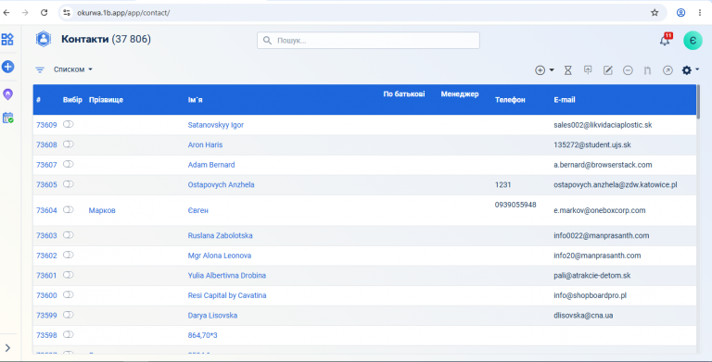Toggle selection for contact 73600
Image resolution: width=712 pixels, height=362 pixels.
[x=68, y=294]
